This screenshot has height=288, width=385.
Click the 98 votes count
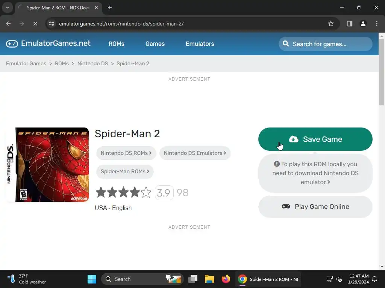(182, 193)
